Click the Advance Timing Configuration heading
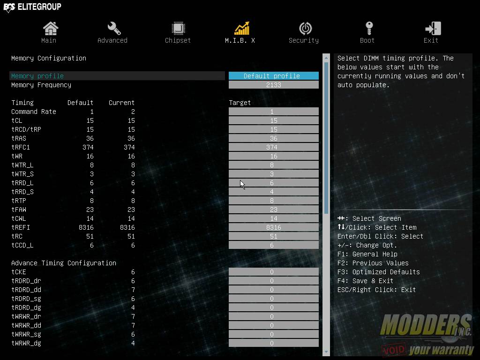480x360 pixels. point(64,263)
